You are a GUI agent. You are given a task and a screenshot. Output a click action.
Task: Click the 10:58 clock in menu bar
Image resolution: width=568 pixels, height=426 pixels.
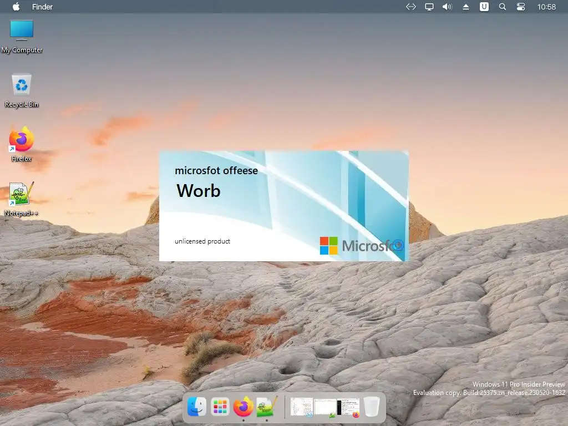click(546, 7)
